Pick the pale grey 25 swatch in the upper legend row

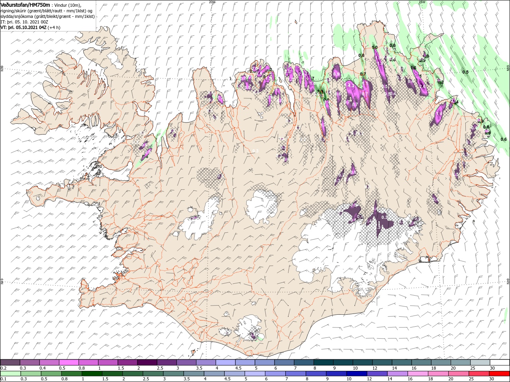point(480,363)
